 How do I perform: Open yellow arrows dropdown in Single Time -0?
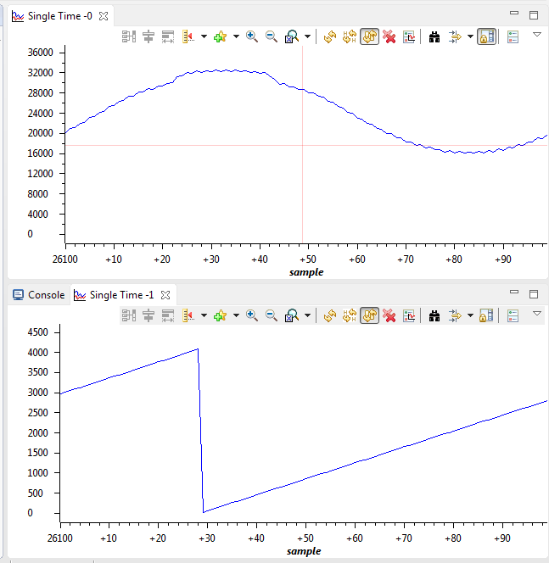[x=470, y=36]
